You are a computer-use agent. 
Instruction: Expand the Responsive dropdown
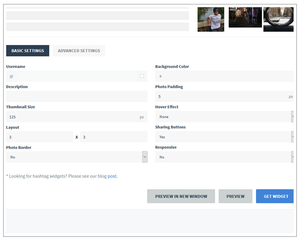(x=224, y=157)
